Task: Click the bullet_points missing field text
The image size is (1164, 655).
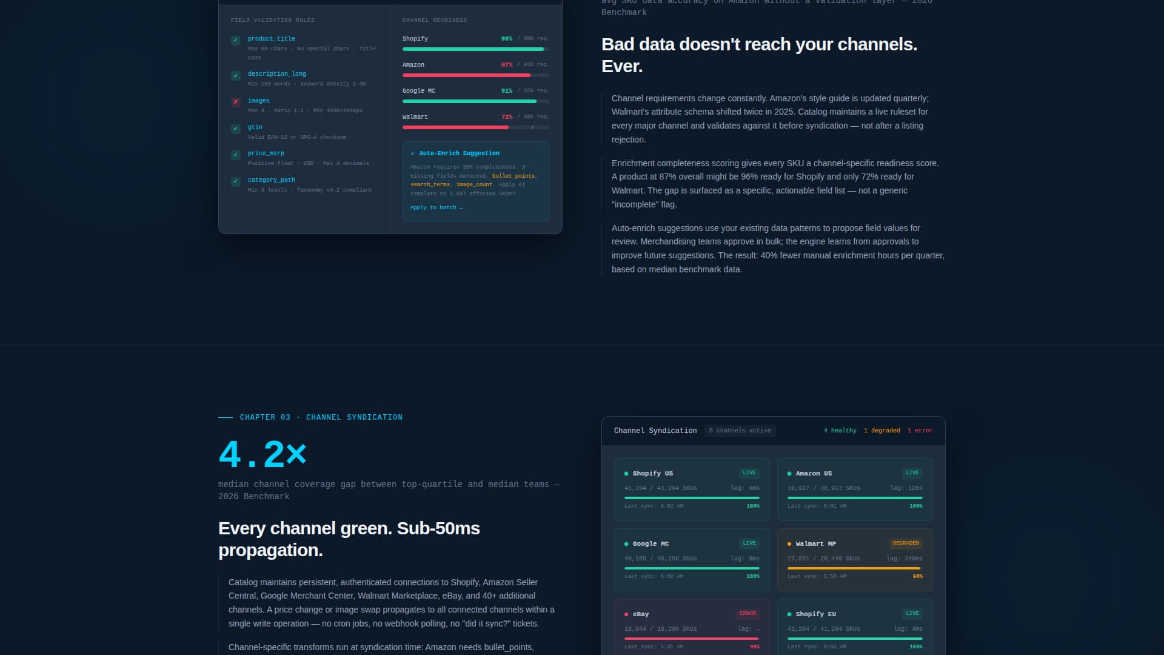Action: [513, 176]
